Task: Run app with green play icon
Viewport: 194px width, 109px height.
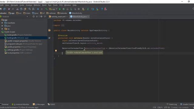Action: coord(60,9)
